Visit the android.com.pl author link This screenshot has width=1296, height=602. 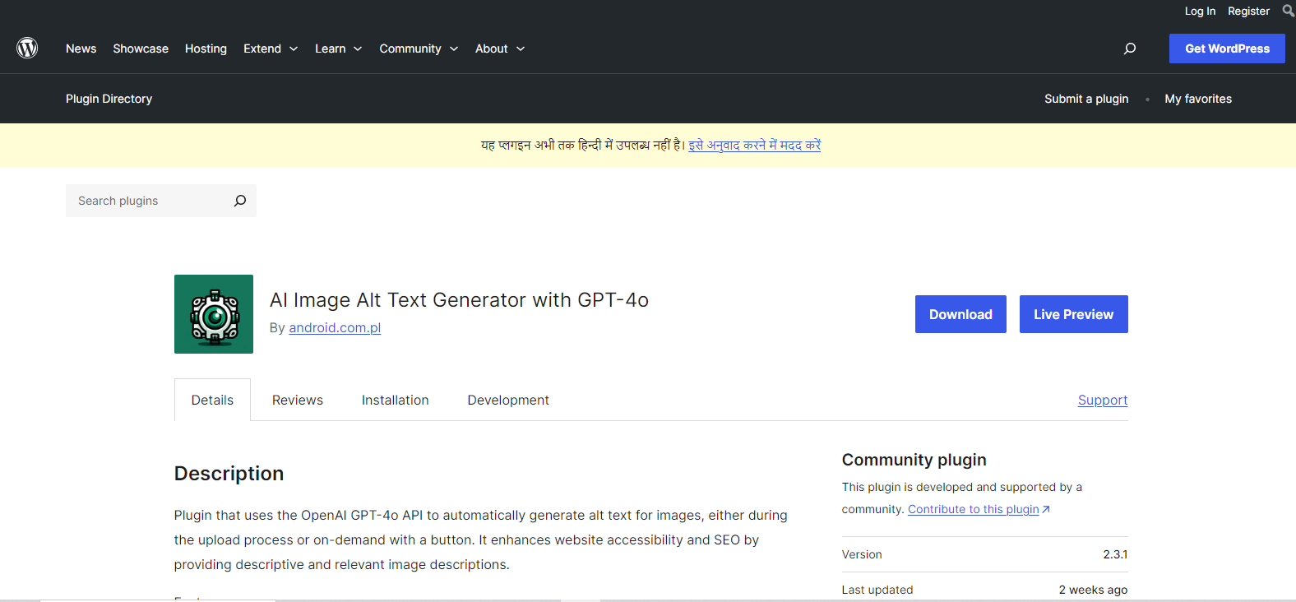pos(335,327)
